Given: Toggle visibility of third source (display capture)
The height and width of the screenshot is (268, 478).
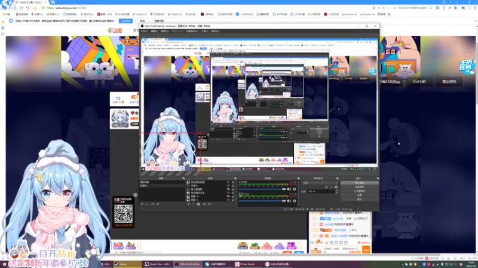Looking at the screenshot, I should (228, 189).
